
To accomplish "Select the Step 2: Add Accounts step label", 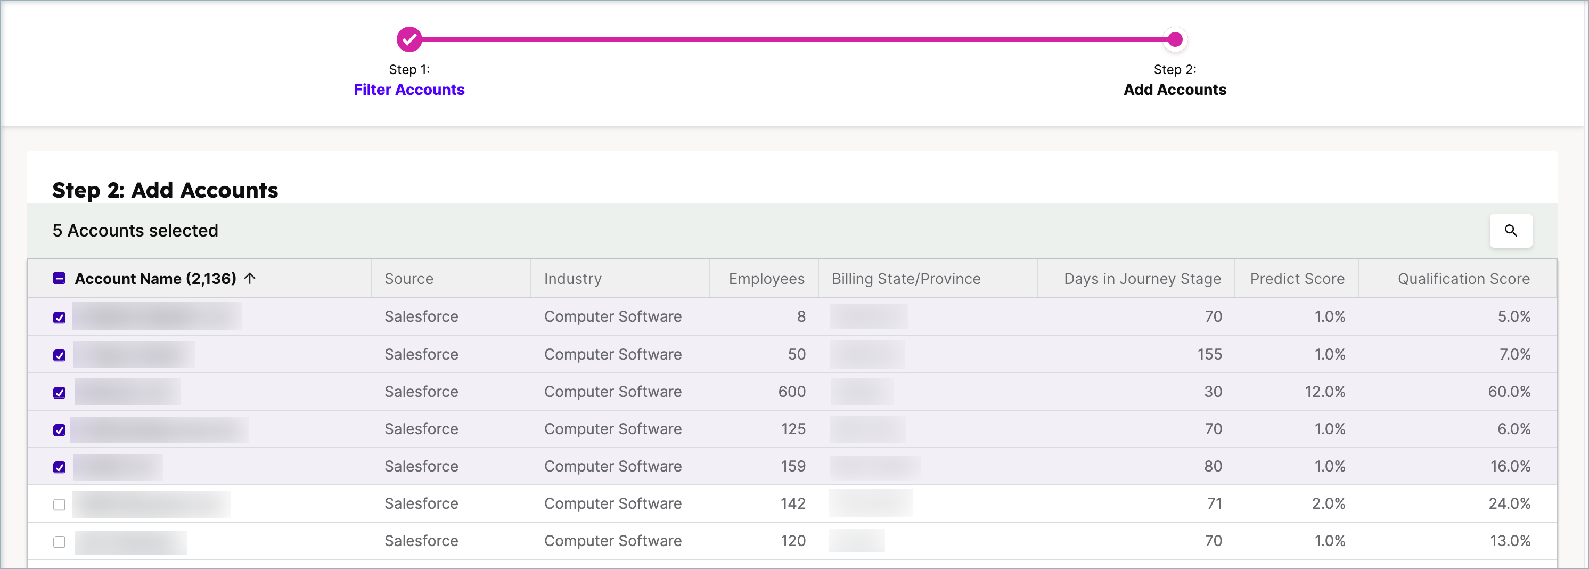I will pyautogui.click(x=1174, y=90).
